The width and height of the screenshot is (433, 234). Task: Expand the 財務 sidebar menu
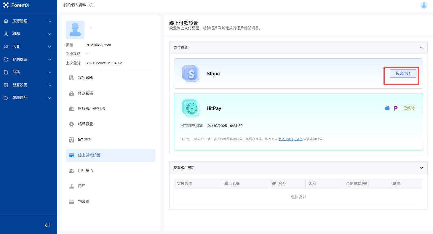tap(28, 72)
